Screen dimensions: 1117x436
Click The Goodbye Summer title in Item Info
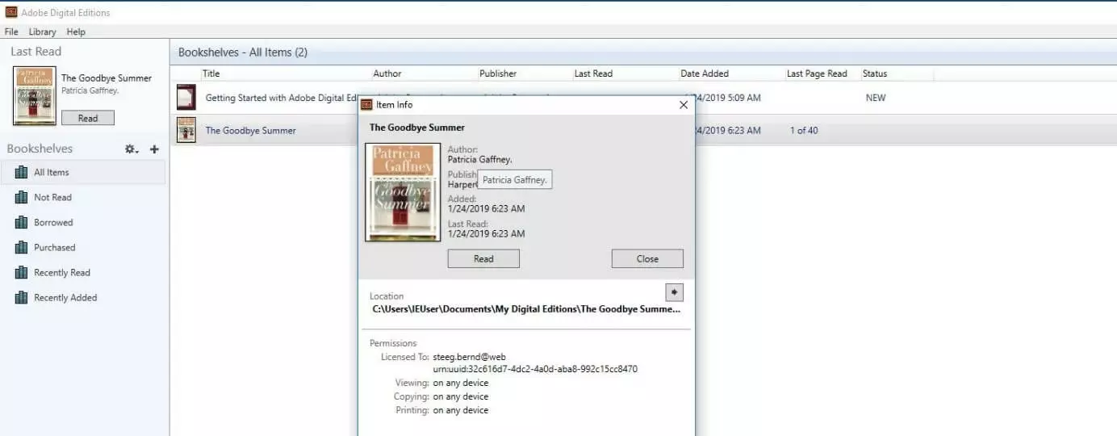click(417, 128)
